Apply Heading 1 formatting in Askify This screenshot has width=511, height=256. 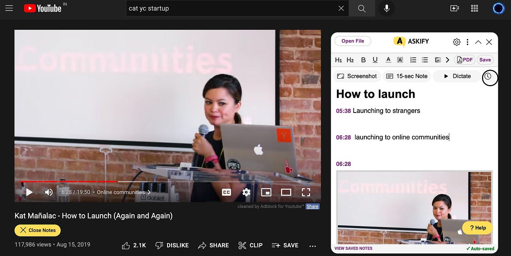point(338,59)
